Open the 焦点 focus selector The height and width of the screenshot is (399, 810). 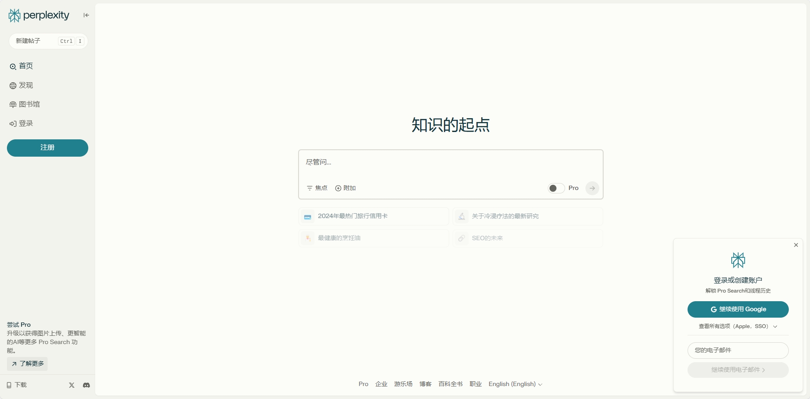pos(317,188)
